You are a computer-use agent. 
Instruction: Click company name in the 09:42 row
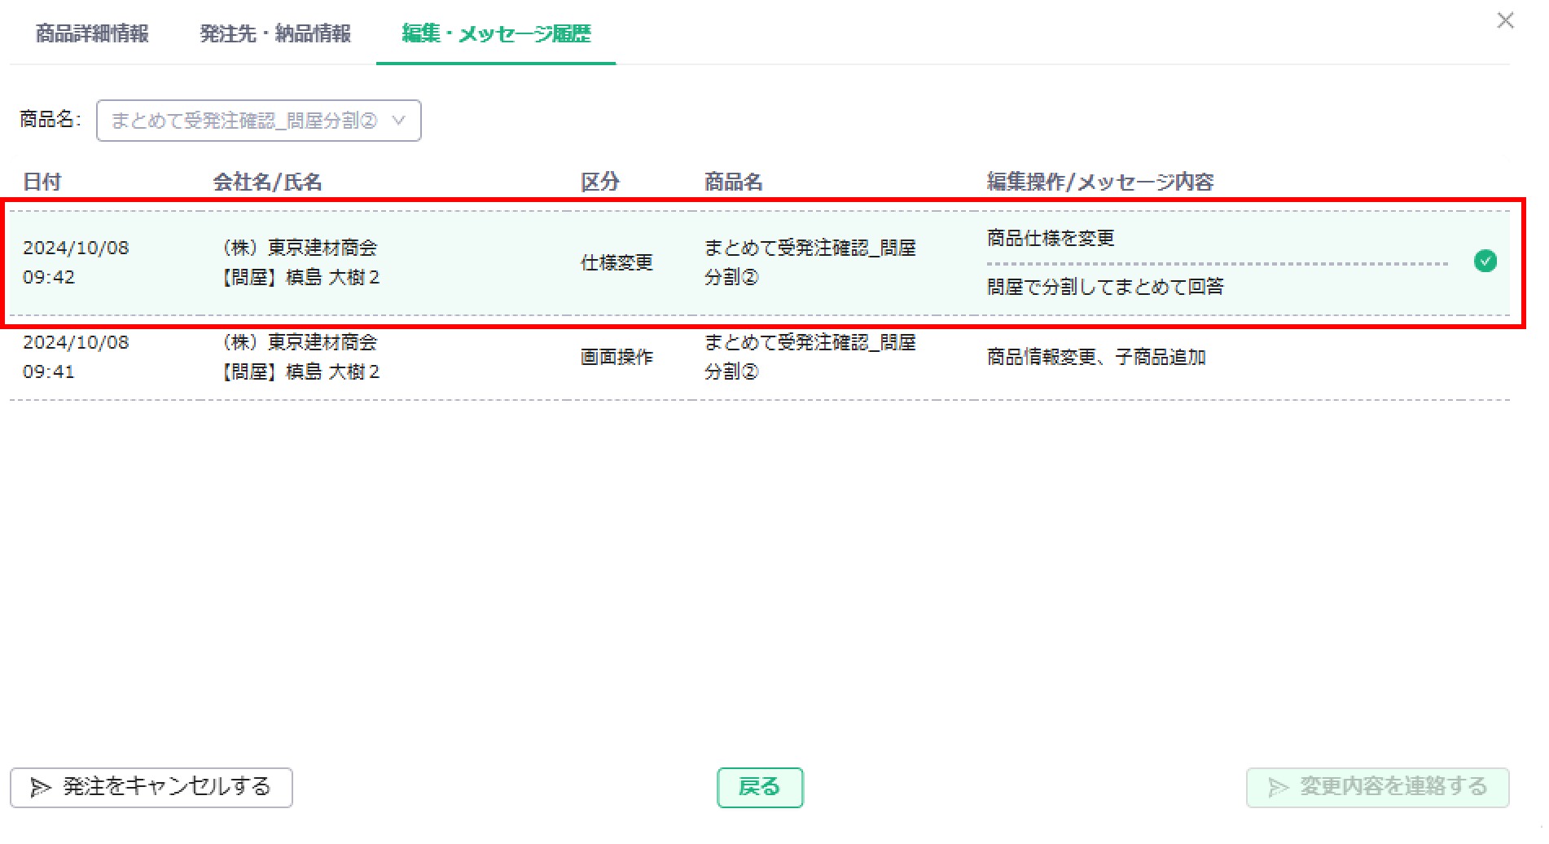[x=301, y=248]
